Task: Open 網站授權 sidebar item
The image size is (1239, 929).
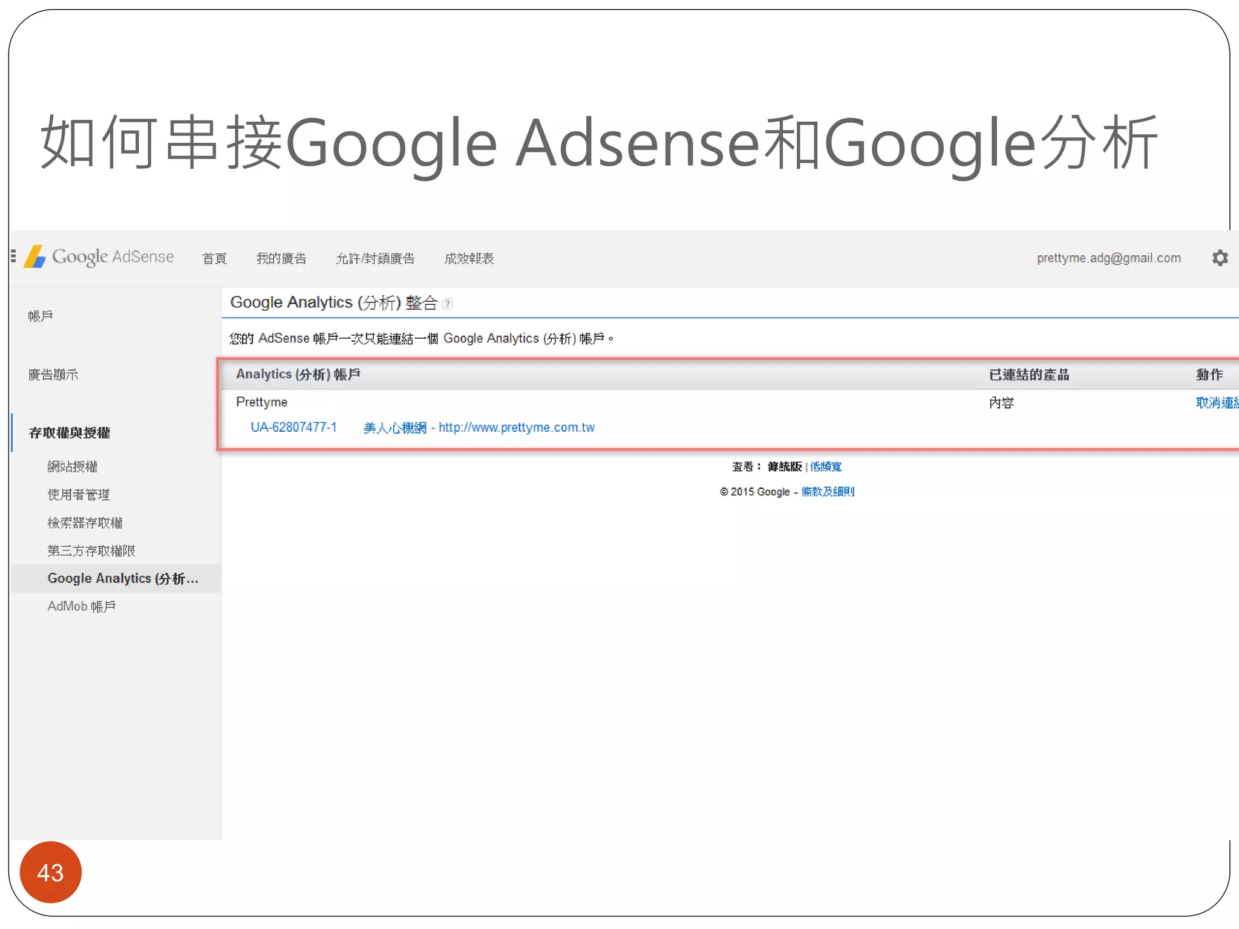Action: click(73, 467)
